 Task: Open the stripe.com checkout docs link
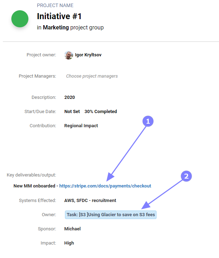(105, 186)
